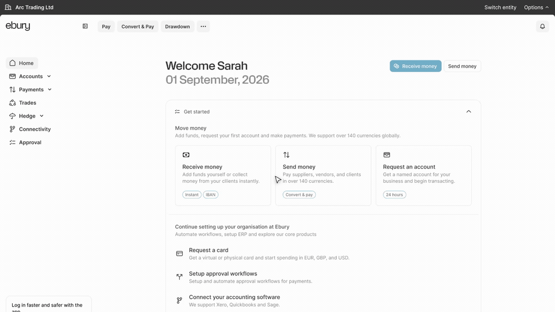The image size is (555, 312).
Task: Click the branch icon beside Connect your accounting software
Action: point(179,300)
